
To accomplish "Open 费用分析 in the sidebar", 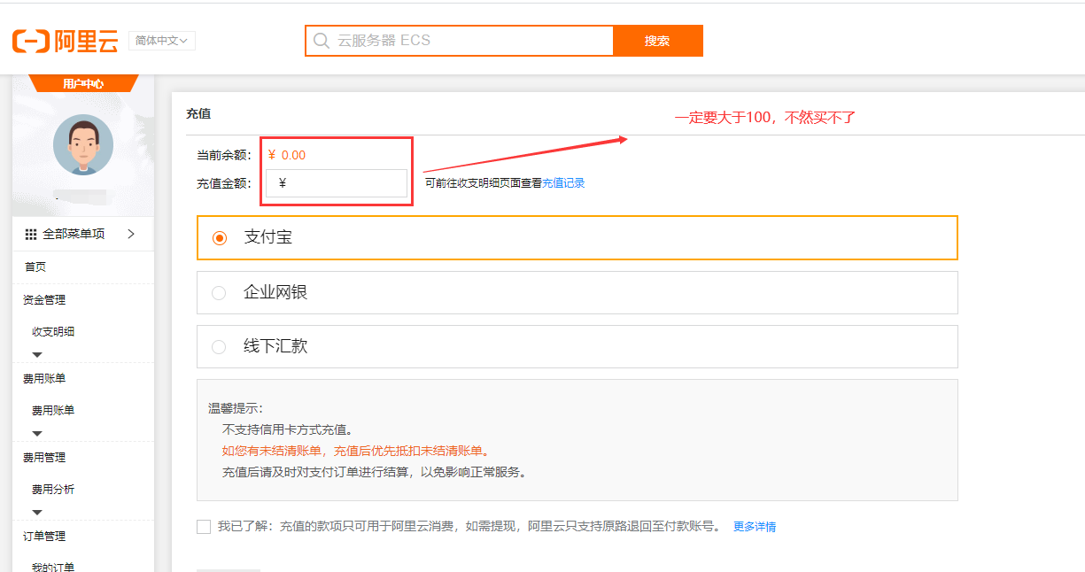I will tap(53, 490).
